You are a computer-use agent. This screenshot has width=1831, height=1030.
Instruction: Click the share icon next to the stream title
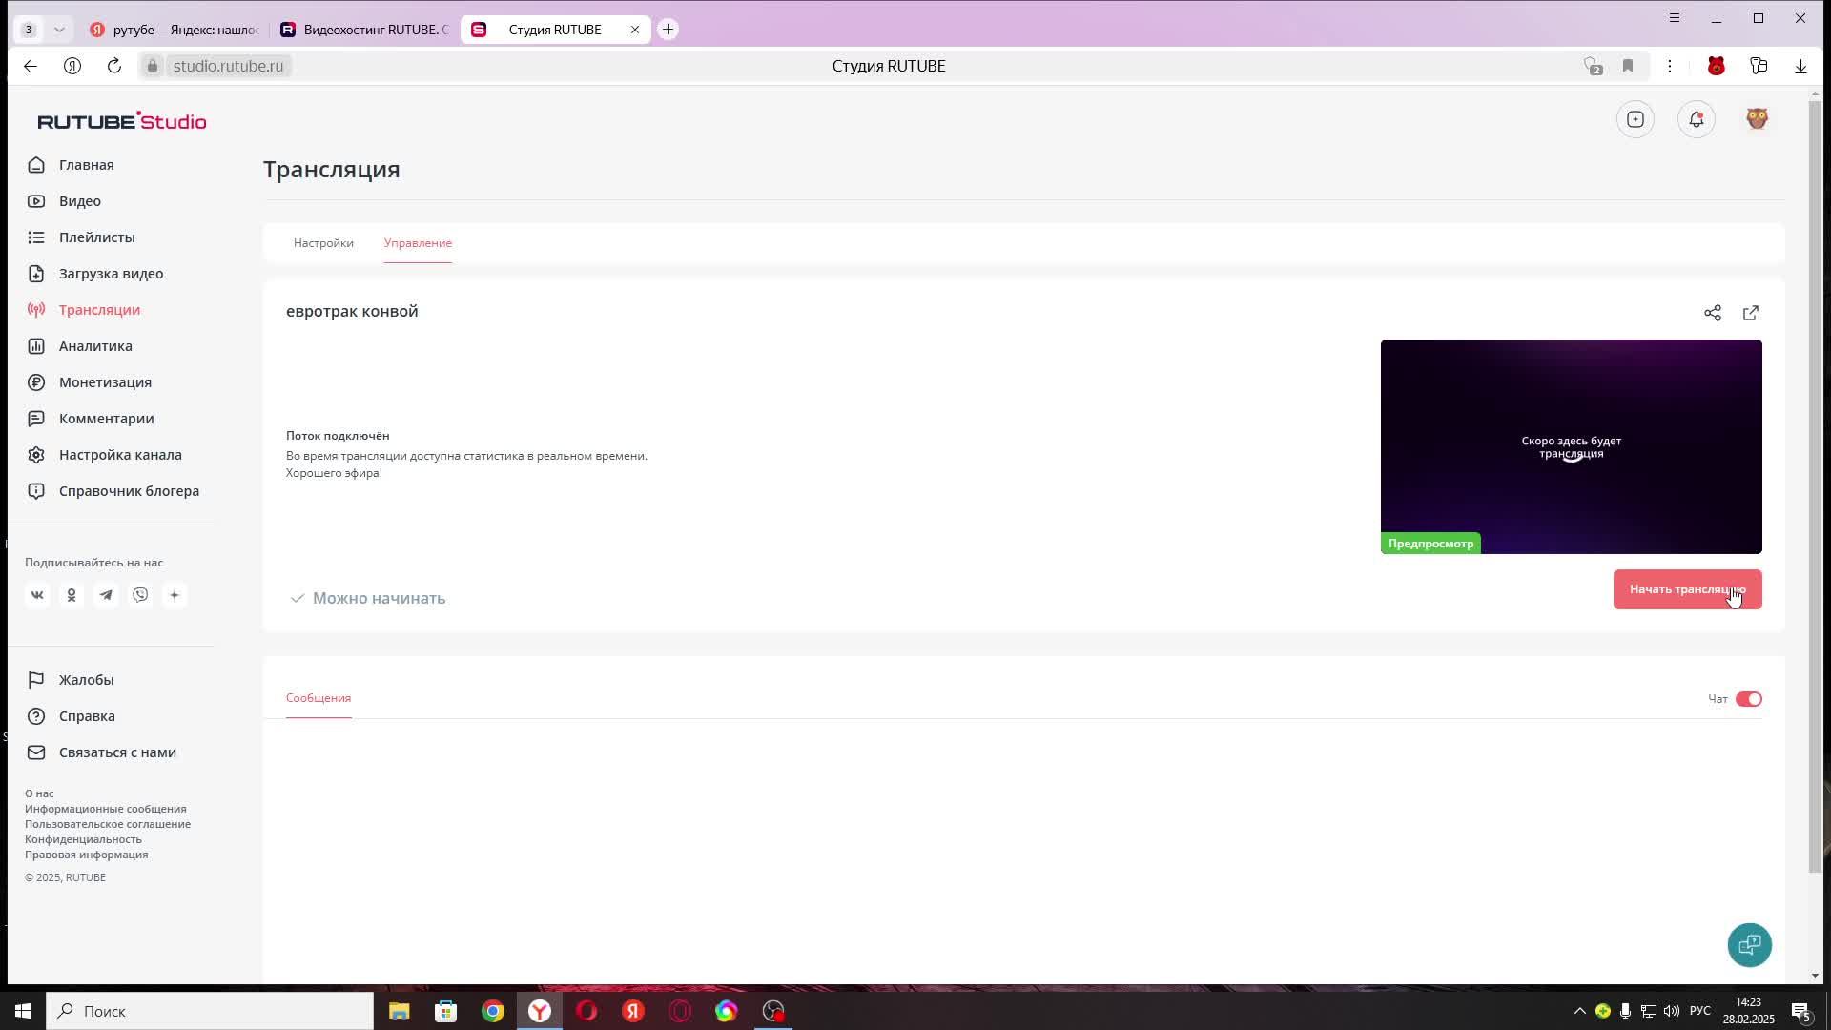coord(1713,313)
